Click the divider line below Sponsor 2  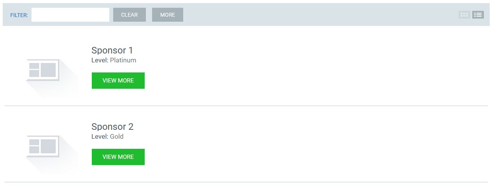pyautogui.click(x=246, y=182)
